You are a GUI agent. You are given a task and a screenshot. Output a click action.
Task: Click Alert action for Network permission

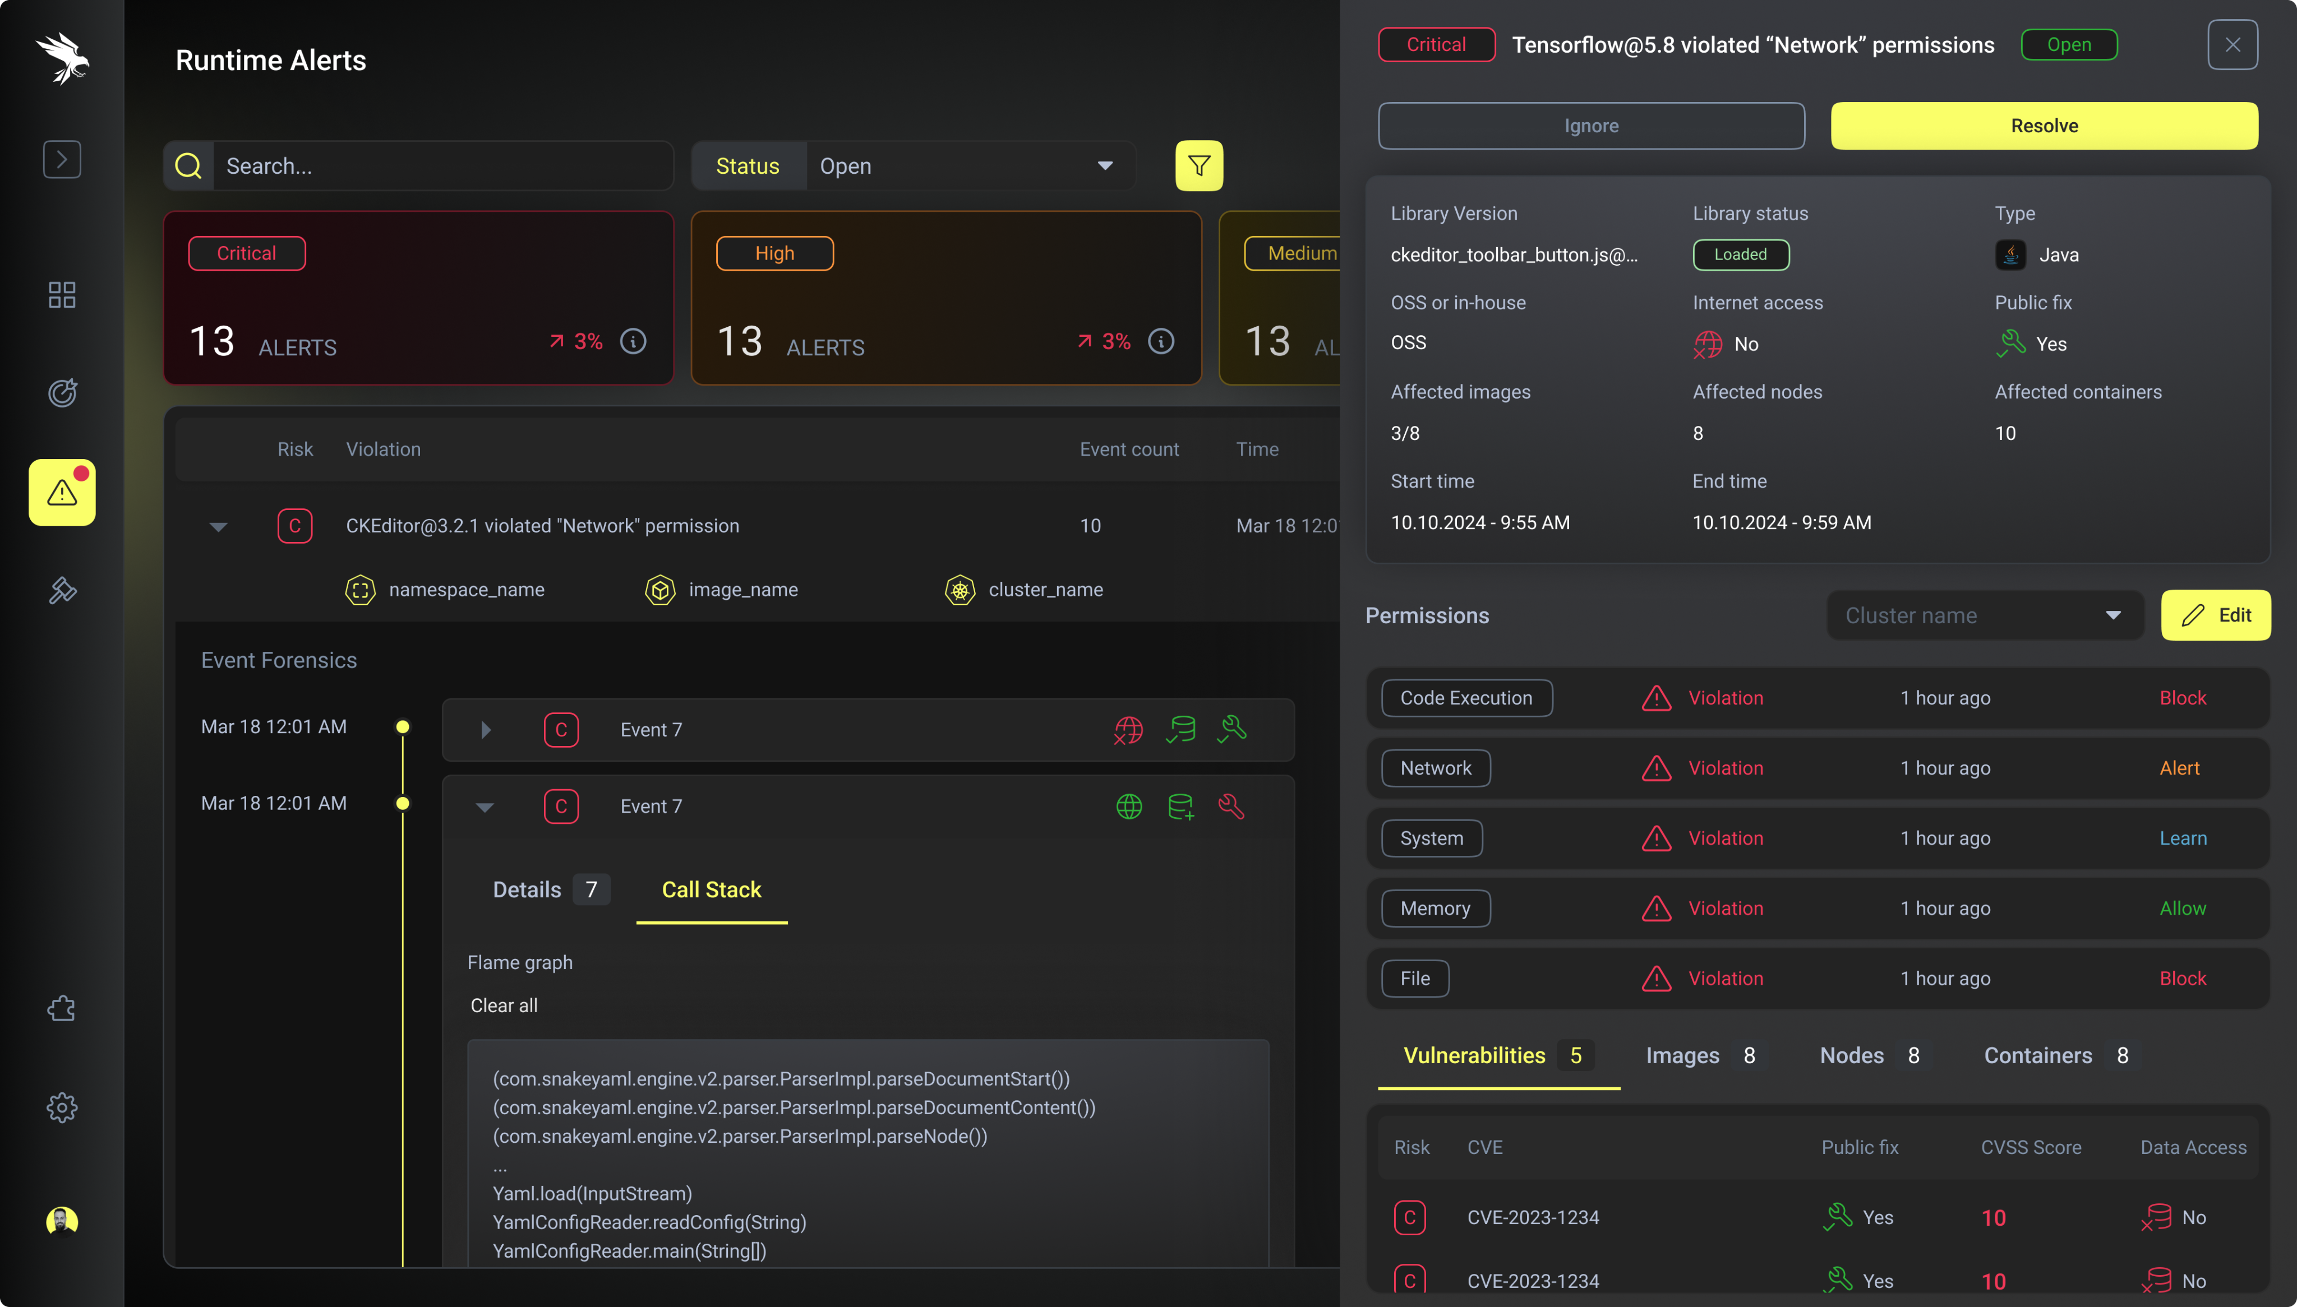click(x=2179, y=768)
